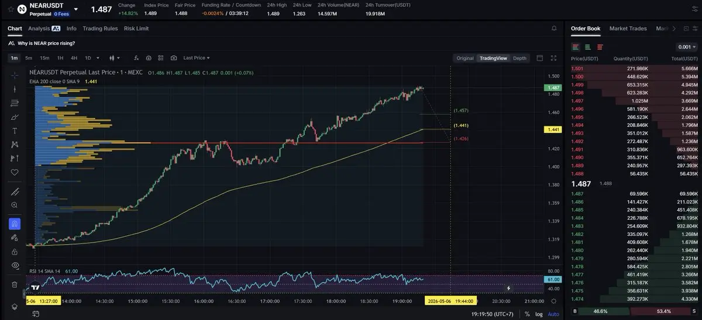Open the Risk Limit tab
The image size is (702, 320).
(x=136, y=28)
